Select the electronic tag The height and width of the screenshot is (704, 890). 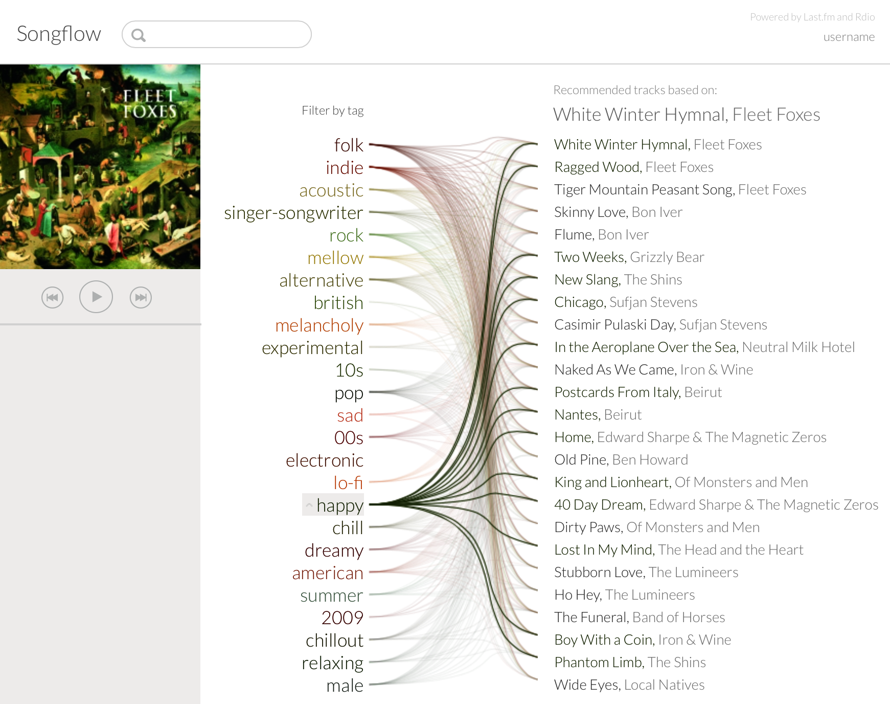(x=325, y=460)
